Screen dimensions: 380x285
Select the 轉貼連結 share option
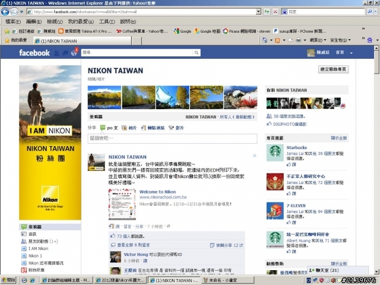153,128
